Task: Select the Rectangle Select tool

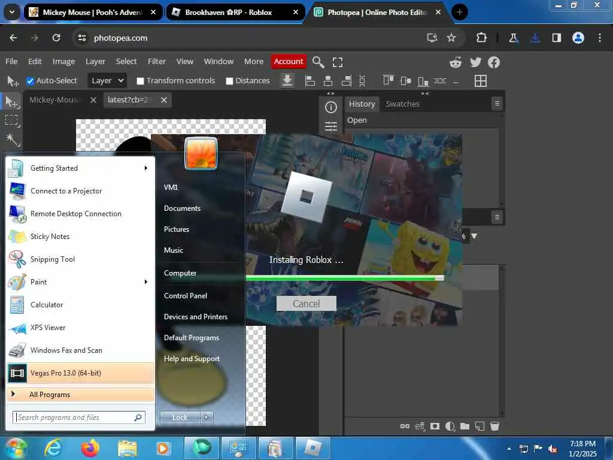Action: (x=12, y=120)
